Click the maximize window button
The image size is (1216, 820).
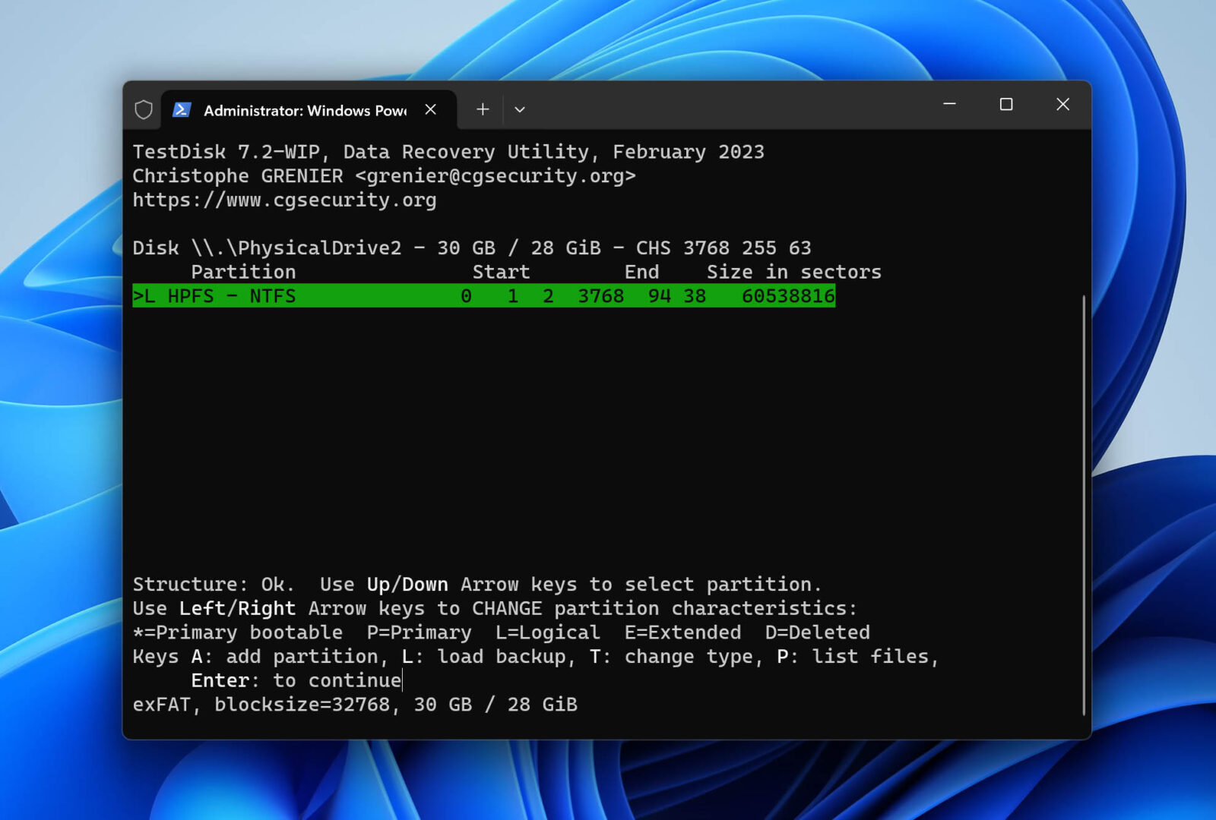[1006, 105]
